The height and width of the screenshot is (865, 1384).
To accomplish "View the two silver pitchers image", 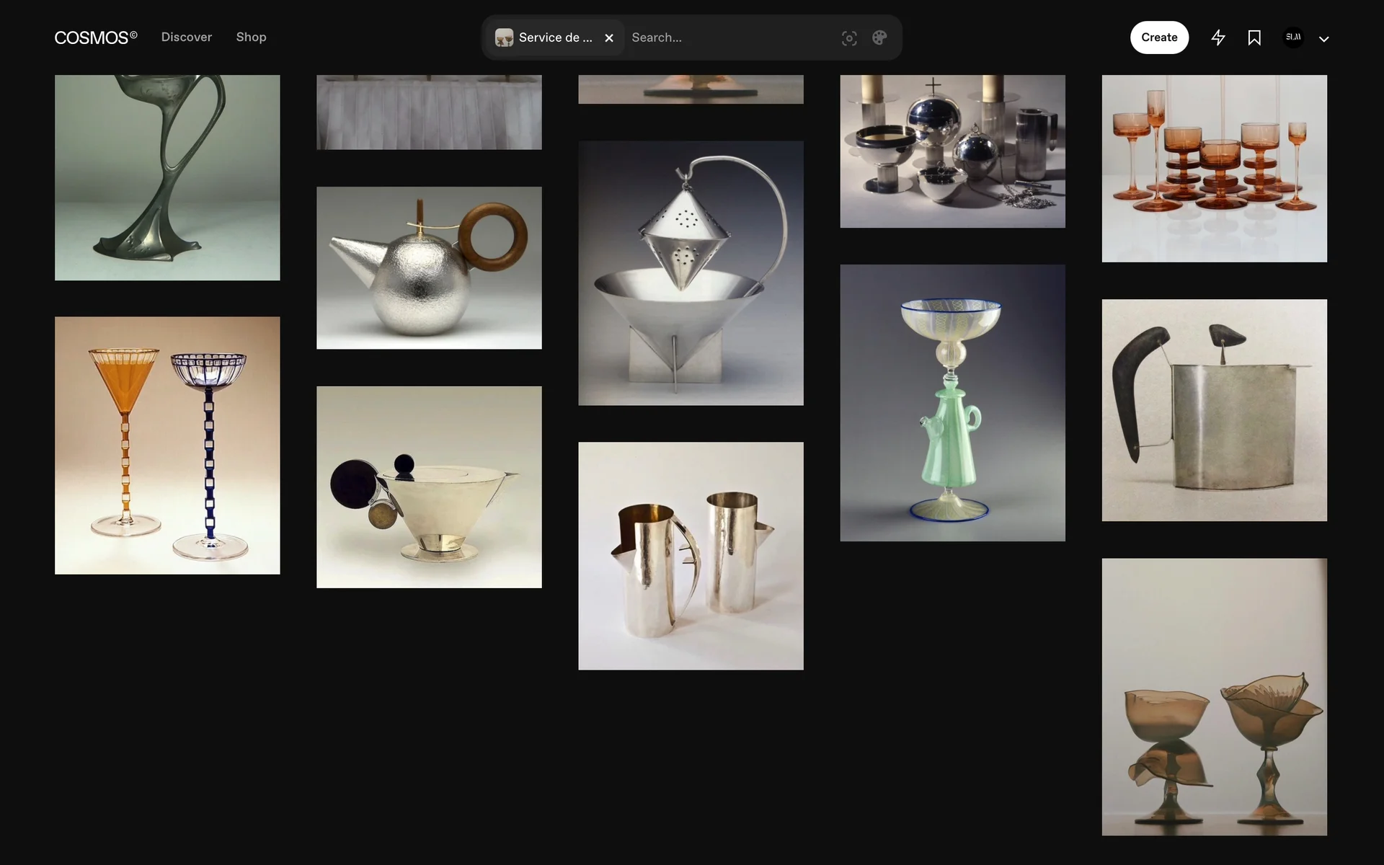I will point(691,555).
